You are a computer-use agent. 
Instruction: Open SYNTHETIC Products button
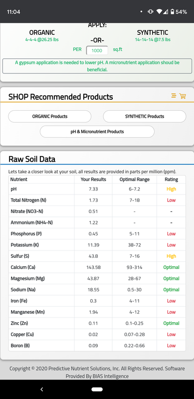[x=145, y=116]
